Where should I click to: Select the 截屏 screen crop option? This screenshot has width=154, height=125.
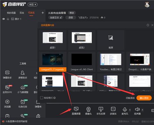click(x=111, y=40)
